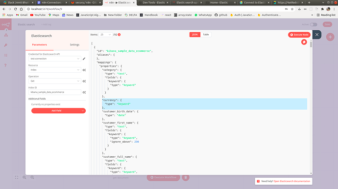Open parameter options gear next to Operation
Image resolution: width=338 pixels, height=189 pixels.
[84, 81]
